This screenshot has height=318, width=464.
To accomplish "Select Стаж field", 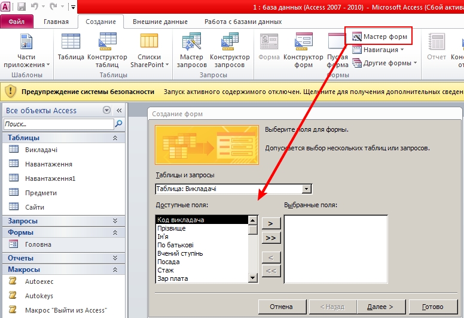I will coord(203,270).
